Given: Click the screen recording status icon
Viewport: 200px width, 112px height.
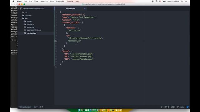Looking at the screenshot, I should click(153, 1).
